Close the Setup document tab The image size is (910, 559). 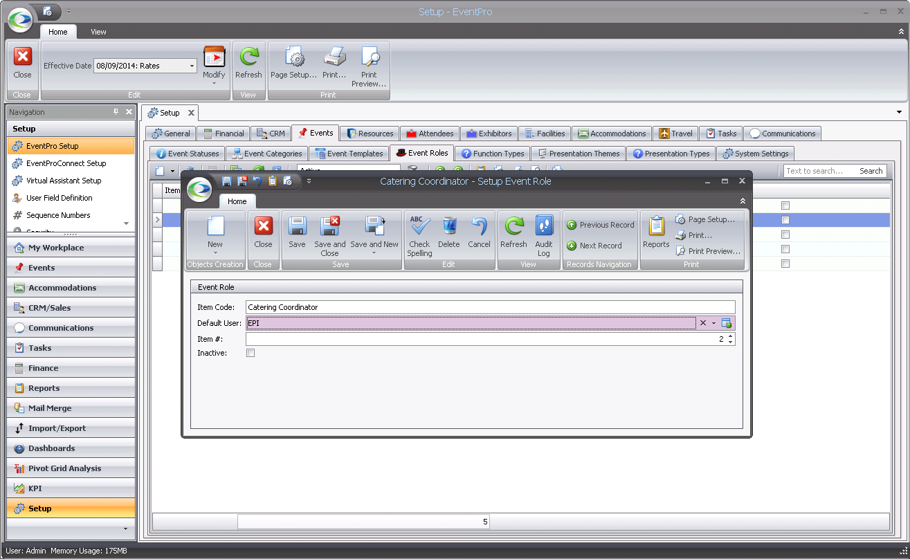tap(191, 113)
